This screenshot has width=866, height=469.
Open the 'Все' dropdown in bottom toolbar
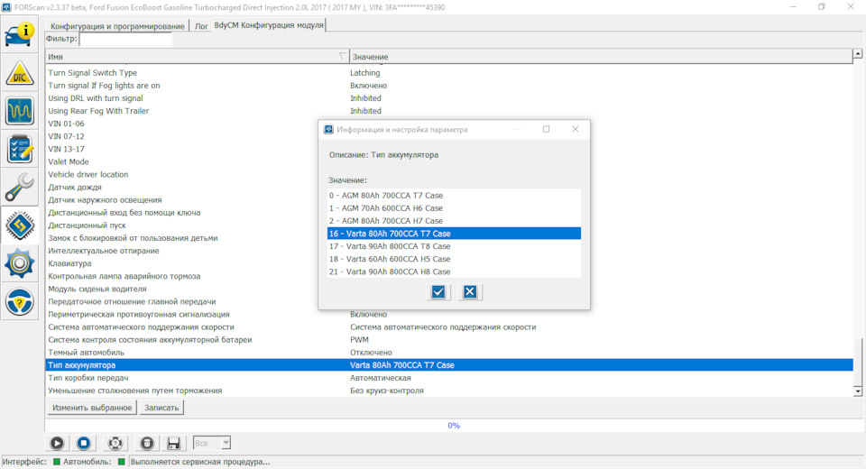pyautogui.click(x=211, y=443)
